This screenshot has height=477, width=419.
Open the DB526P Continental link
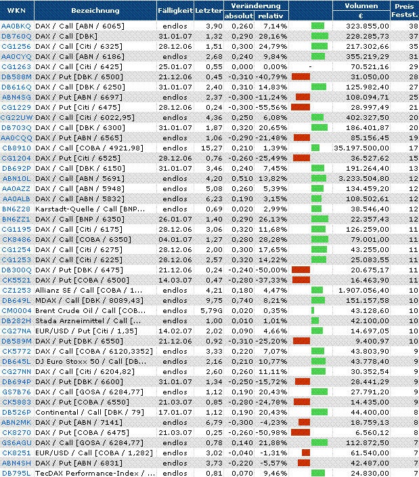[x=16, y=412]
